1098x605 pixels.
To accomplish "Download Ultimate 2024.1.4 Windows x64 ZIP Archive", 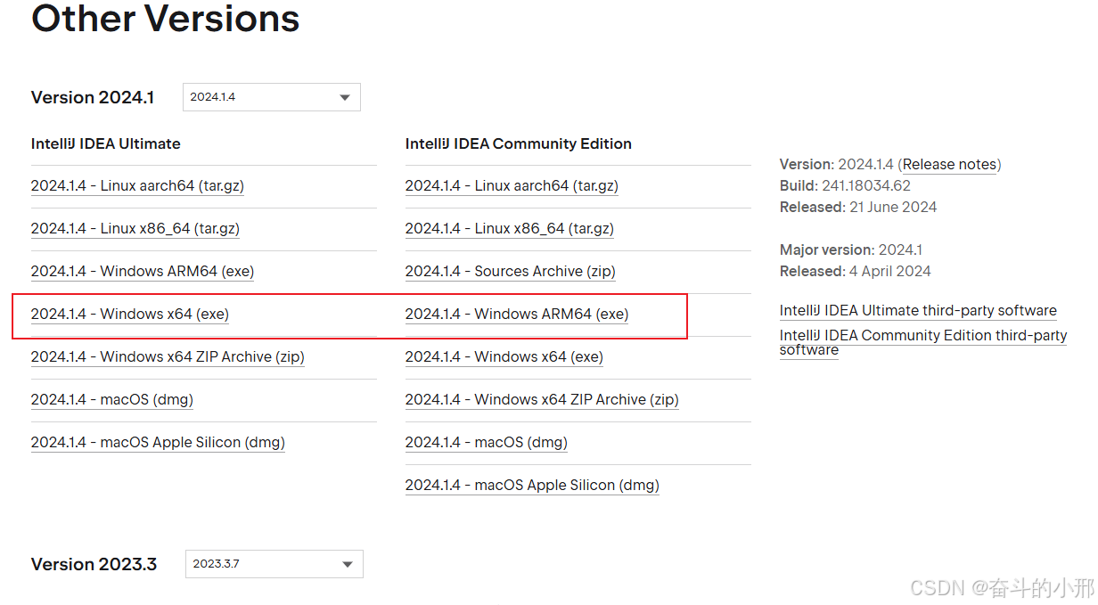I will [168, 357].
